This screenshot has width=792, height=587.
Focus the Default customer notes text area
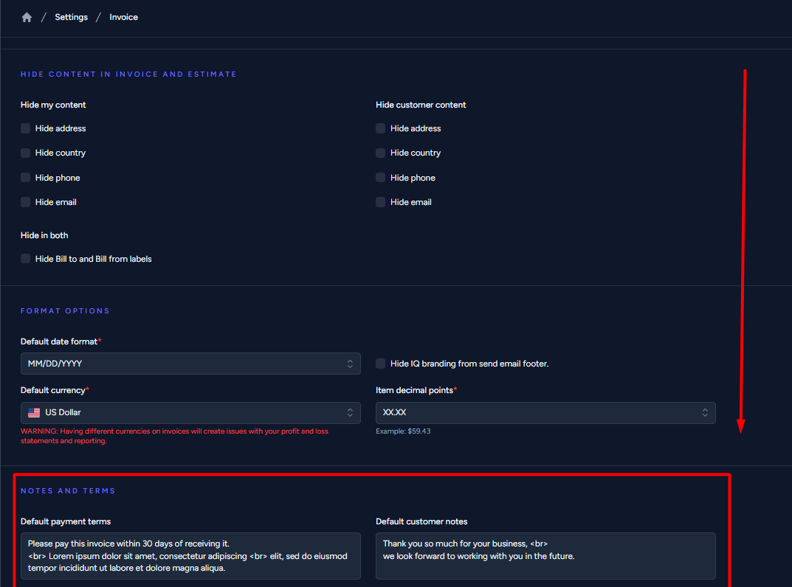545,556
